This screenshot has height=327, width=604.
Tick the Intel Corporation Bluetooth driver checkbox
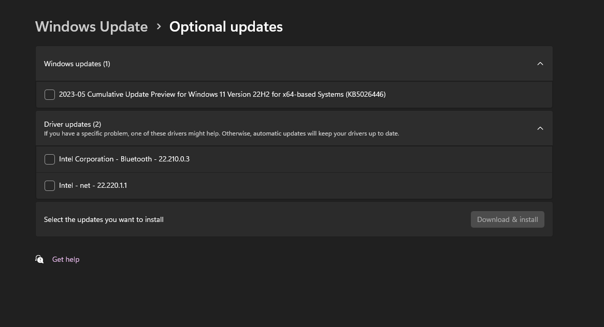pyautogui.click(x=50, y=159)
